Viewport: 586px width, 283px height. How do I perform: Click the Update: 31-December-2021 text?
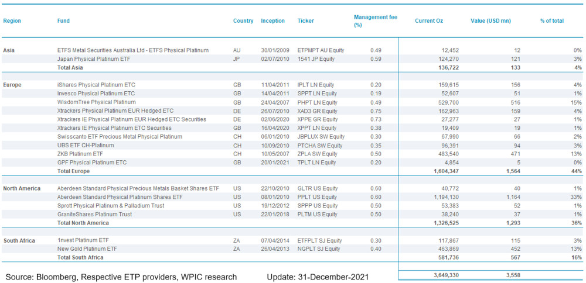pos(318,277)
